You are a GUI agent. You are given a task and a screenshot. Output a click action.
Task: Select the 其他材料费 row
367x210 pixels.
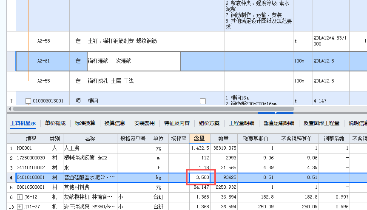pos(187,187)
